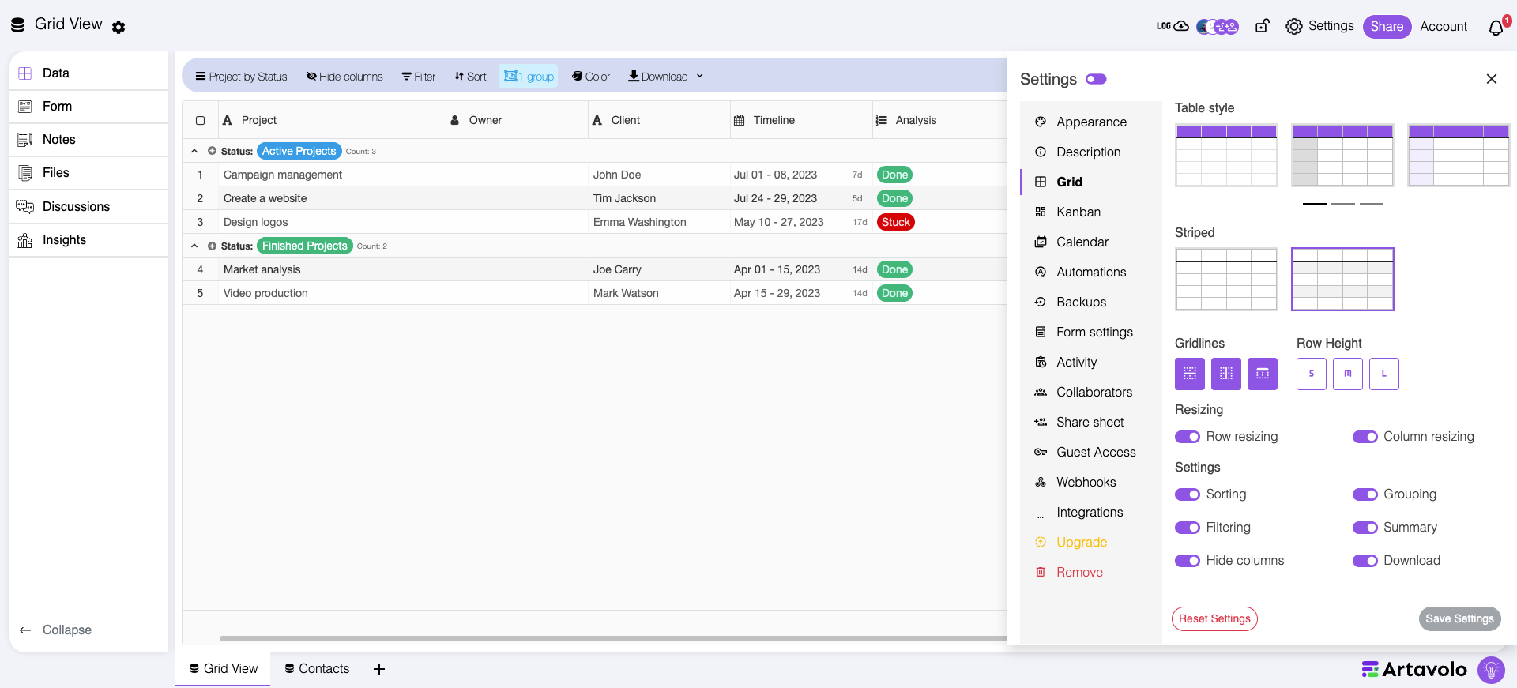Screen dimensions: 1517x688
Task: Click the unlock padlock icon
Action: tap(1262, 26)
